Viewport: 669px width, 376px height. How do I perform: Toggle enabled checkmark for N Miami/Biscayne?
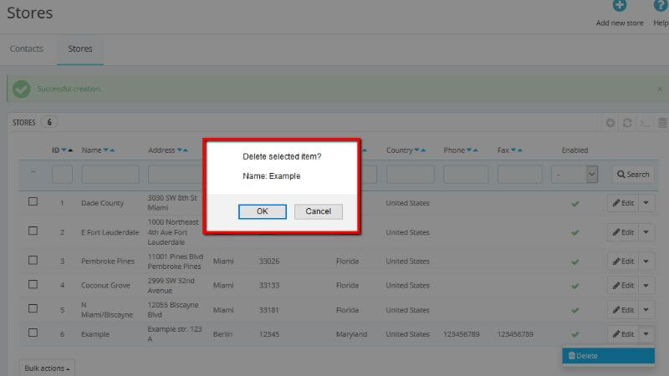point(575,310)
